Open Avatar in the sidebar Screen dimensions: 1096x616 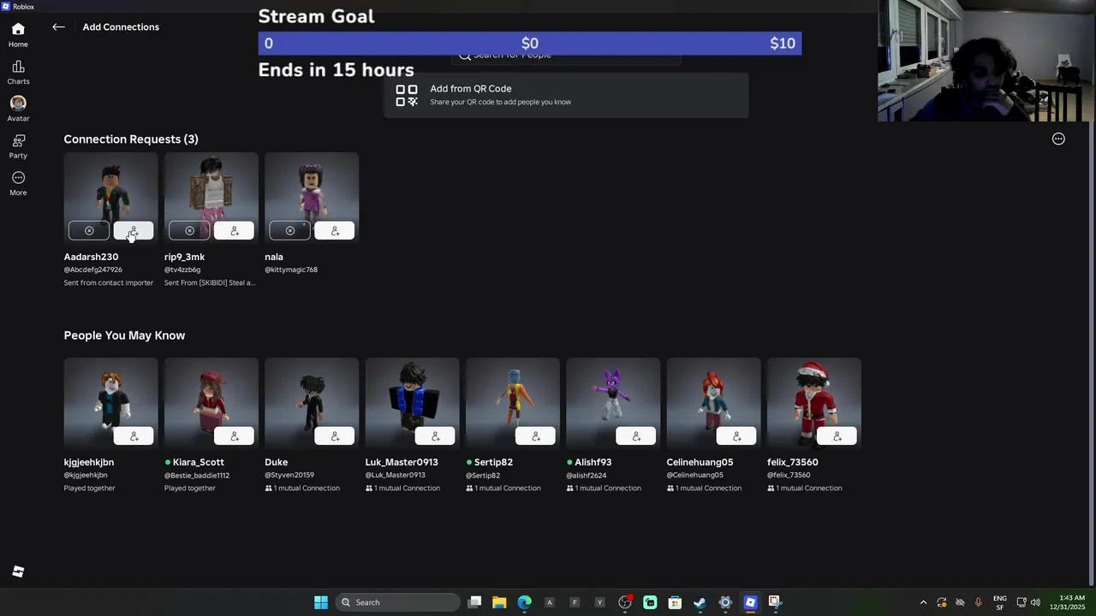point(18,109)
